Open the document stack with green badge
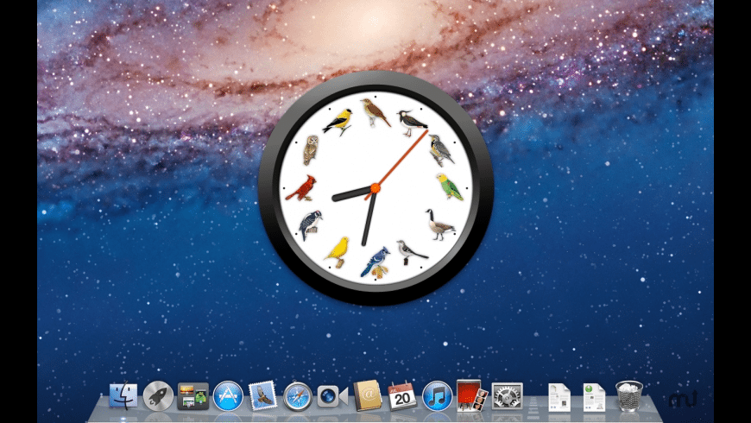751x423 pixels. (x=595, y=397)
